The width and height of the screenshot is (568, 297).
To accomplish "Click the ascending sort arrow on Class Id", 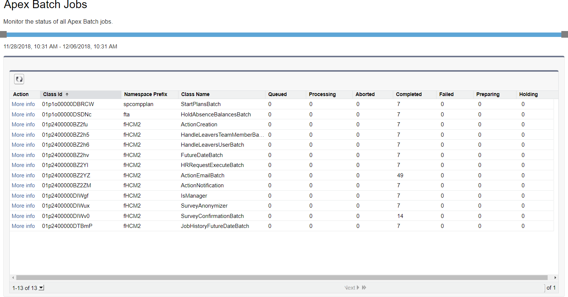I will click(67, 95).
